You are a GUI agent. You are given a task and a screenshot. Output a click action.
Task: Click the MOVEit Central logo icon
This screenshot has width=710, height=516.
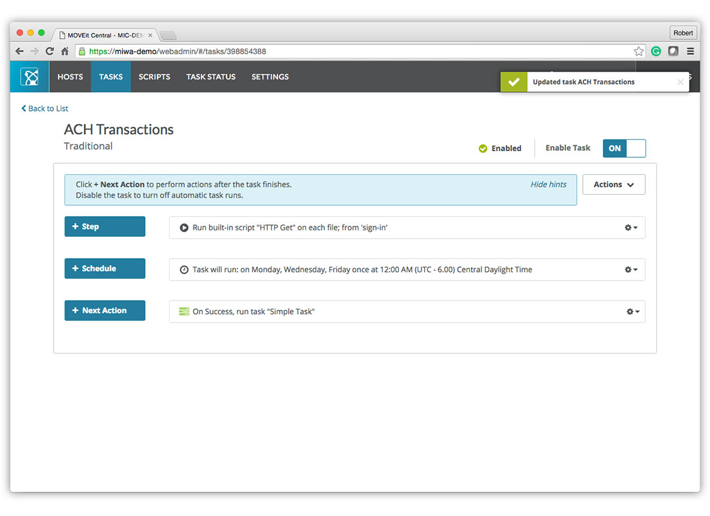click(30, 77)
